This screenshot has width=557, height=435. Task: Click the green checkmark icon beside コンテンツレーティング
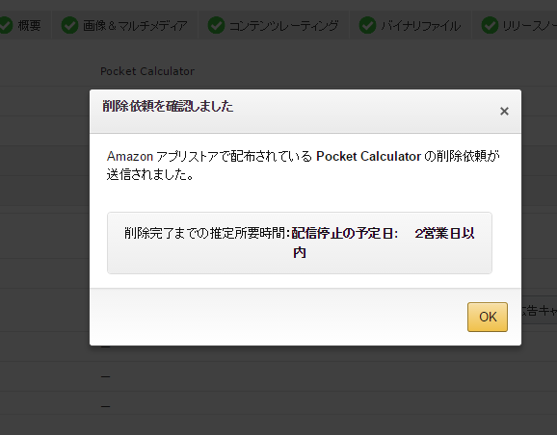216,25
